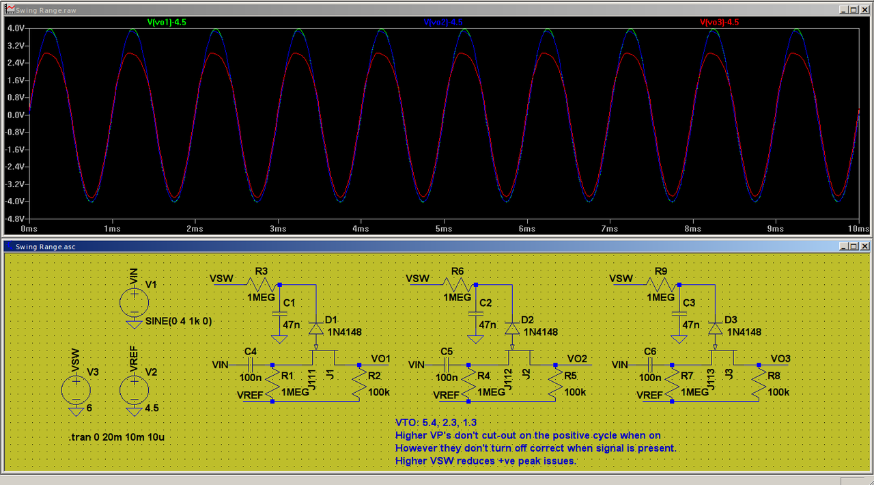Select the V3 voltage source symbol
Image resolution: width=874 pixels, height=485 pixels.
coord(75,390)
